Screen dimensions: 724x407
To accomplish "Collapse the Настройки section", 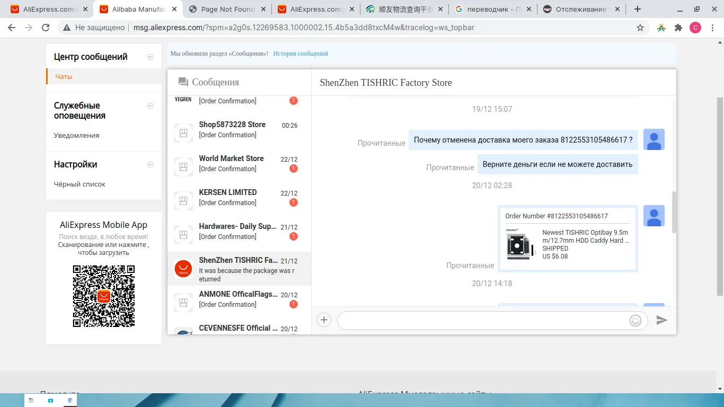I will 150,164.
